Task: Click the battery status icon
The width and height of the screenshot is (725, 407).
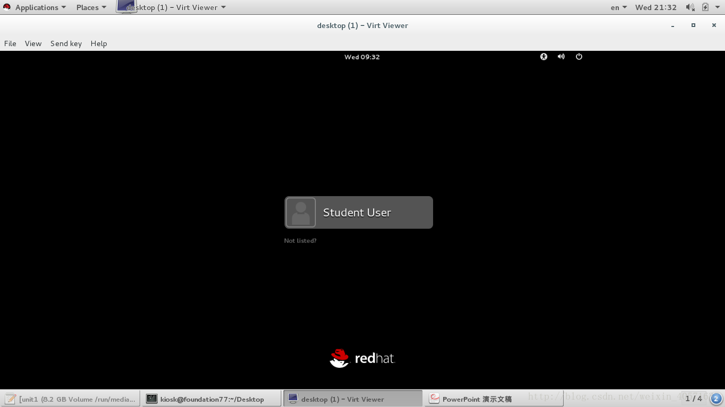Action: (x=705, y=7)
